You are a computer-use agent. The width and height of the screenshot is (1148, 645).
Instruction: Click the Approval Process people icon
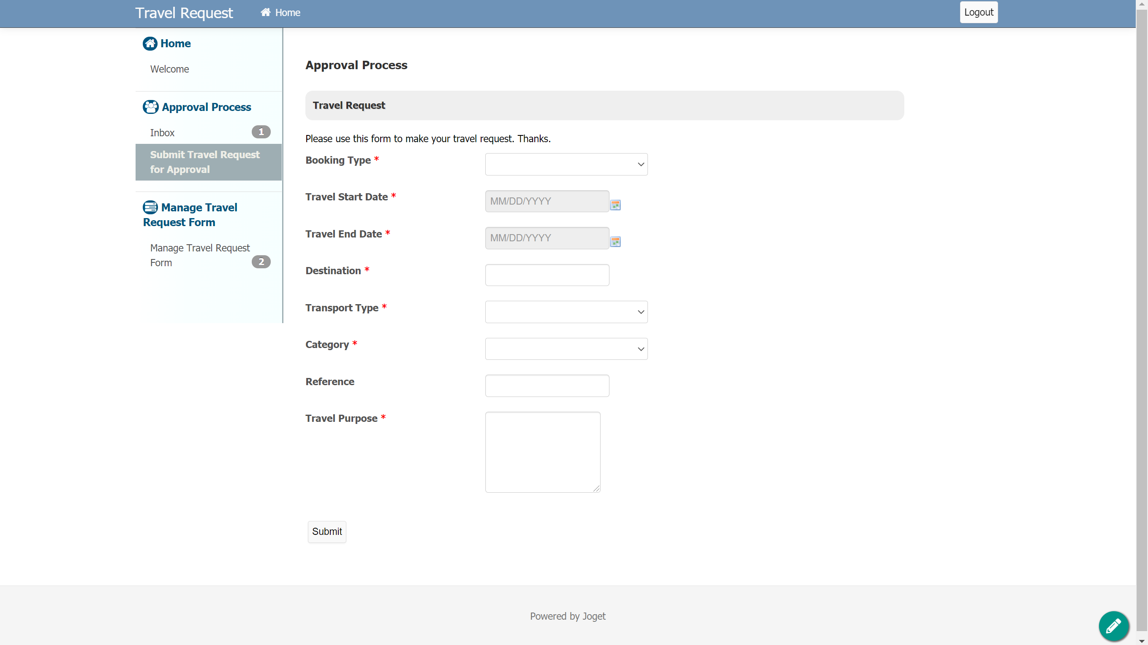click(x=151, y=107)
